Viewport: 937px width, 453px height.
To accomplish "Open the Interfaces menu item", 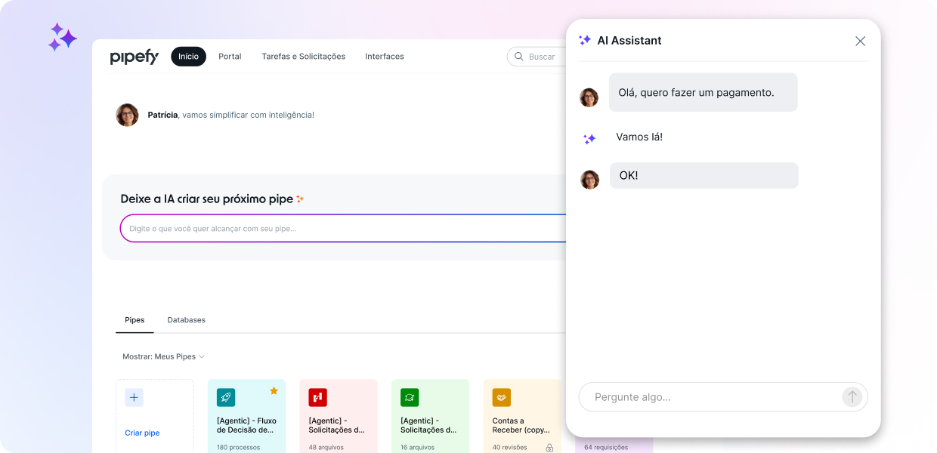I will pyautogui.click(x=384, y=57).
